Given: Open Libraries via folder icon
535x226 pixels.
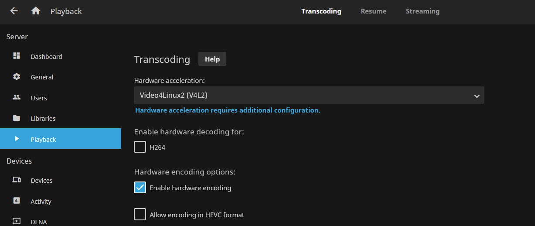Looking at the screenshot, I should coord(17,118).
